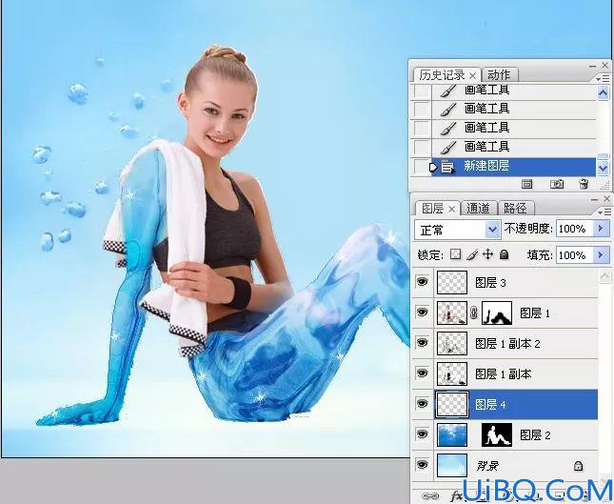614x504 pixels.
Task: Click the 背景 layer thumbnail
Action: (452, 465)
